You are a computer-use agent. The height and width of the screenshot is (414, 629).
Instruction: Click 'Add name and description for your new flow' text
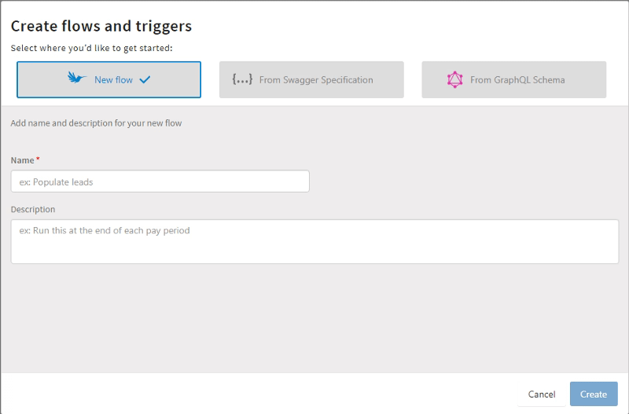click(97, 123)
